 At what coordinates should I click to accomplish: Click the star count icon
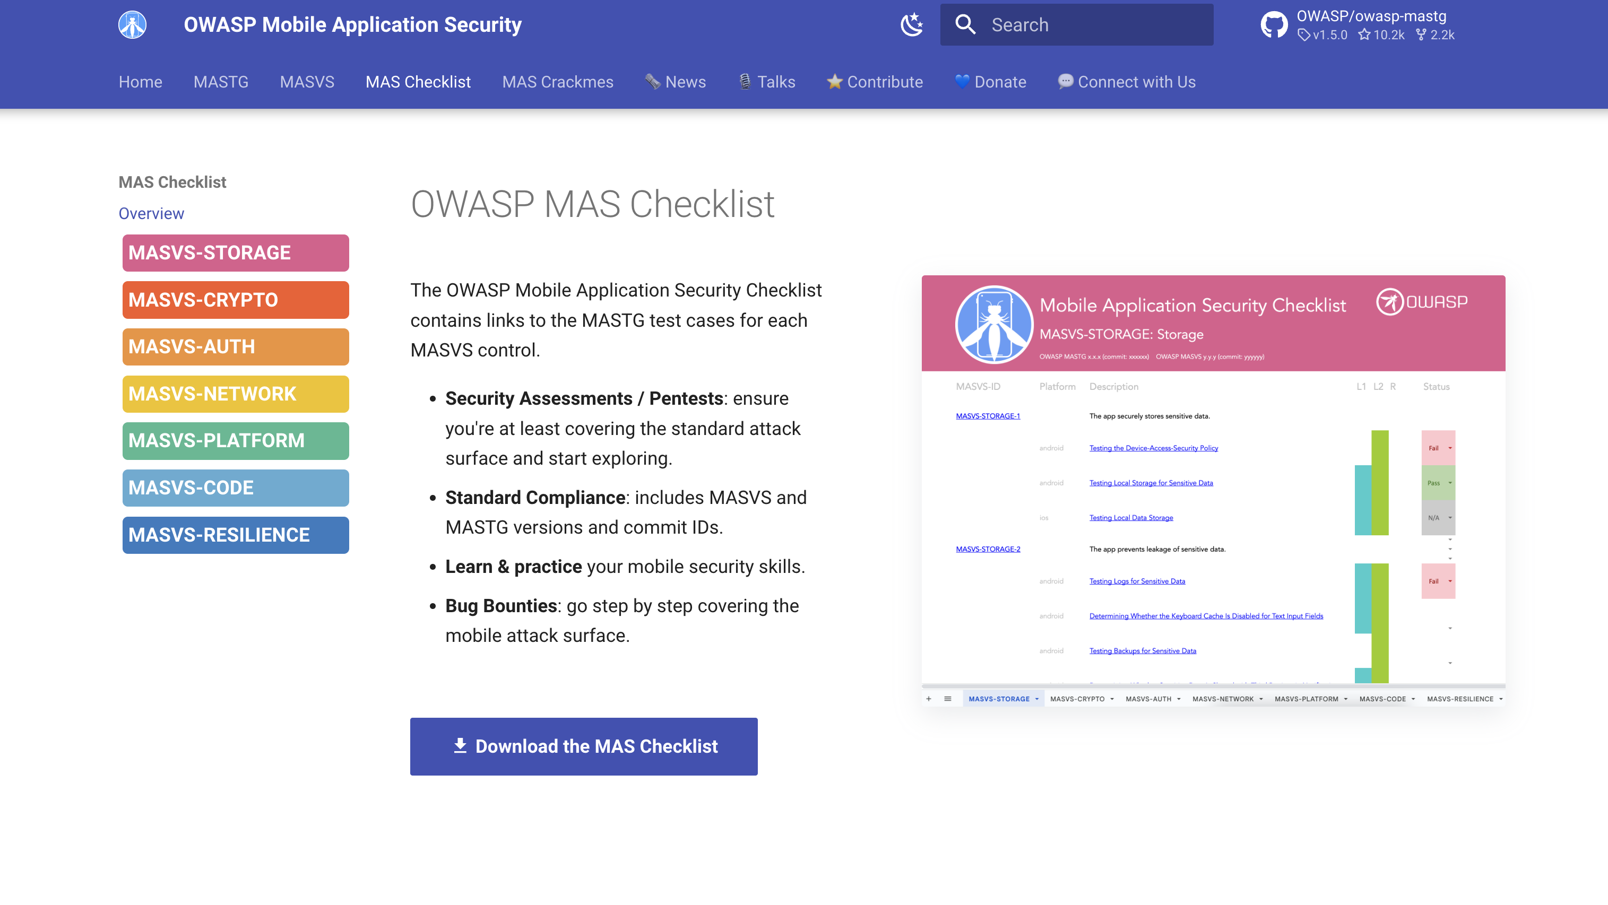[x=1364, y=35]
